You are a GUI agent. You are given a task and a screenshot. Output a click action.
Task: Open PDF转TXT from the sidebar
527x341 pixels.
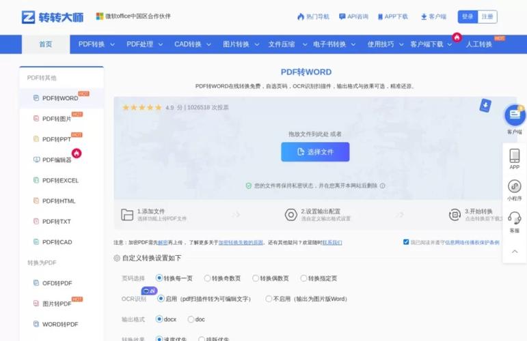point(57,222)
